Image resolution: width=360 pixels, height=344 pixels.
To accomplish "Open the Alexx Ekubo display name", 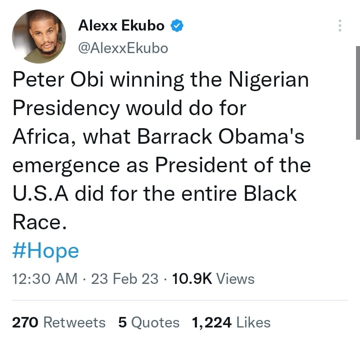I will pyautogui.click(x=121, y=26).
